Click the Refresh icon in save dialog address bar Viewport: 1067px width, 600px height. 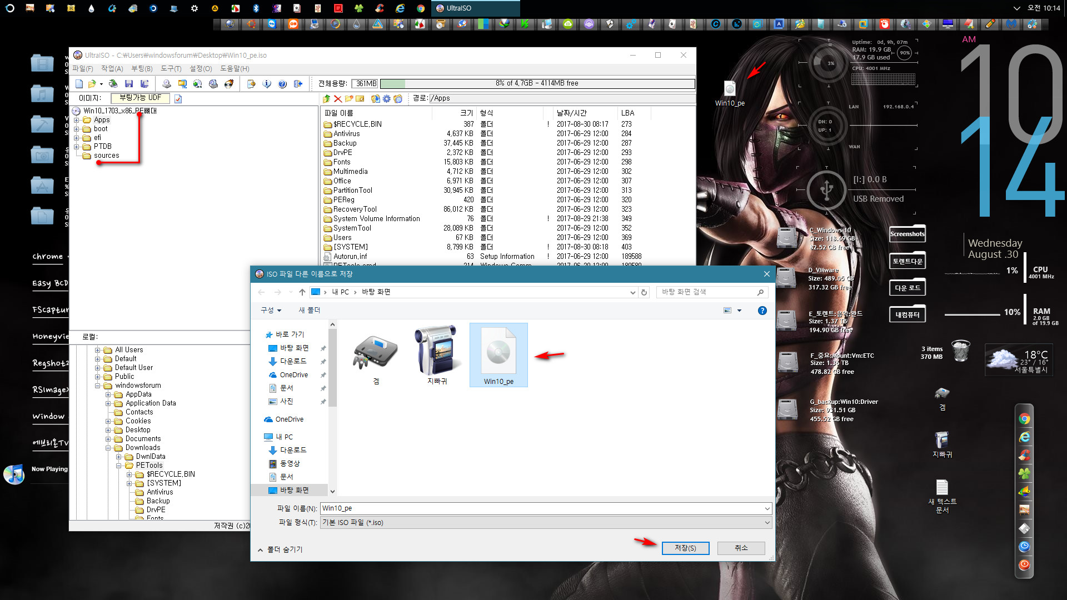tap(644, 292)
